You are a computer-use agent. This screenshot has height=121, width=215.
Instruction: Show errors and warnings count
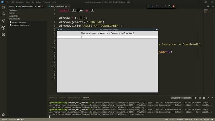[x=21, y=120]
